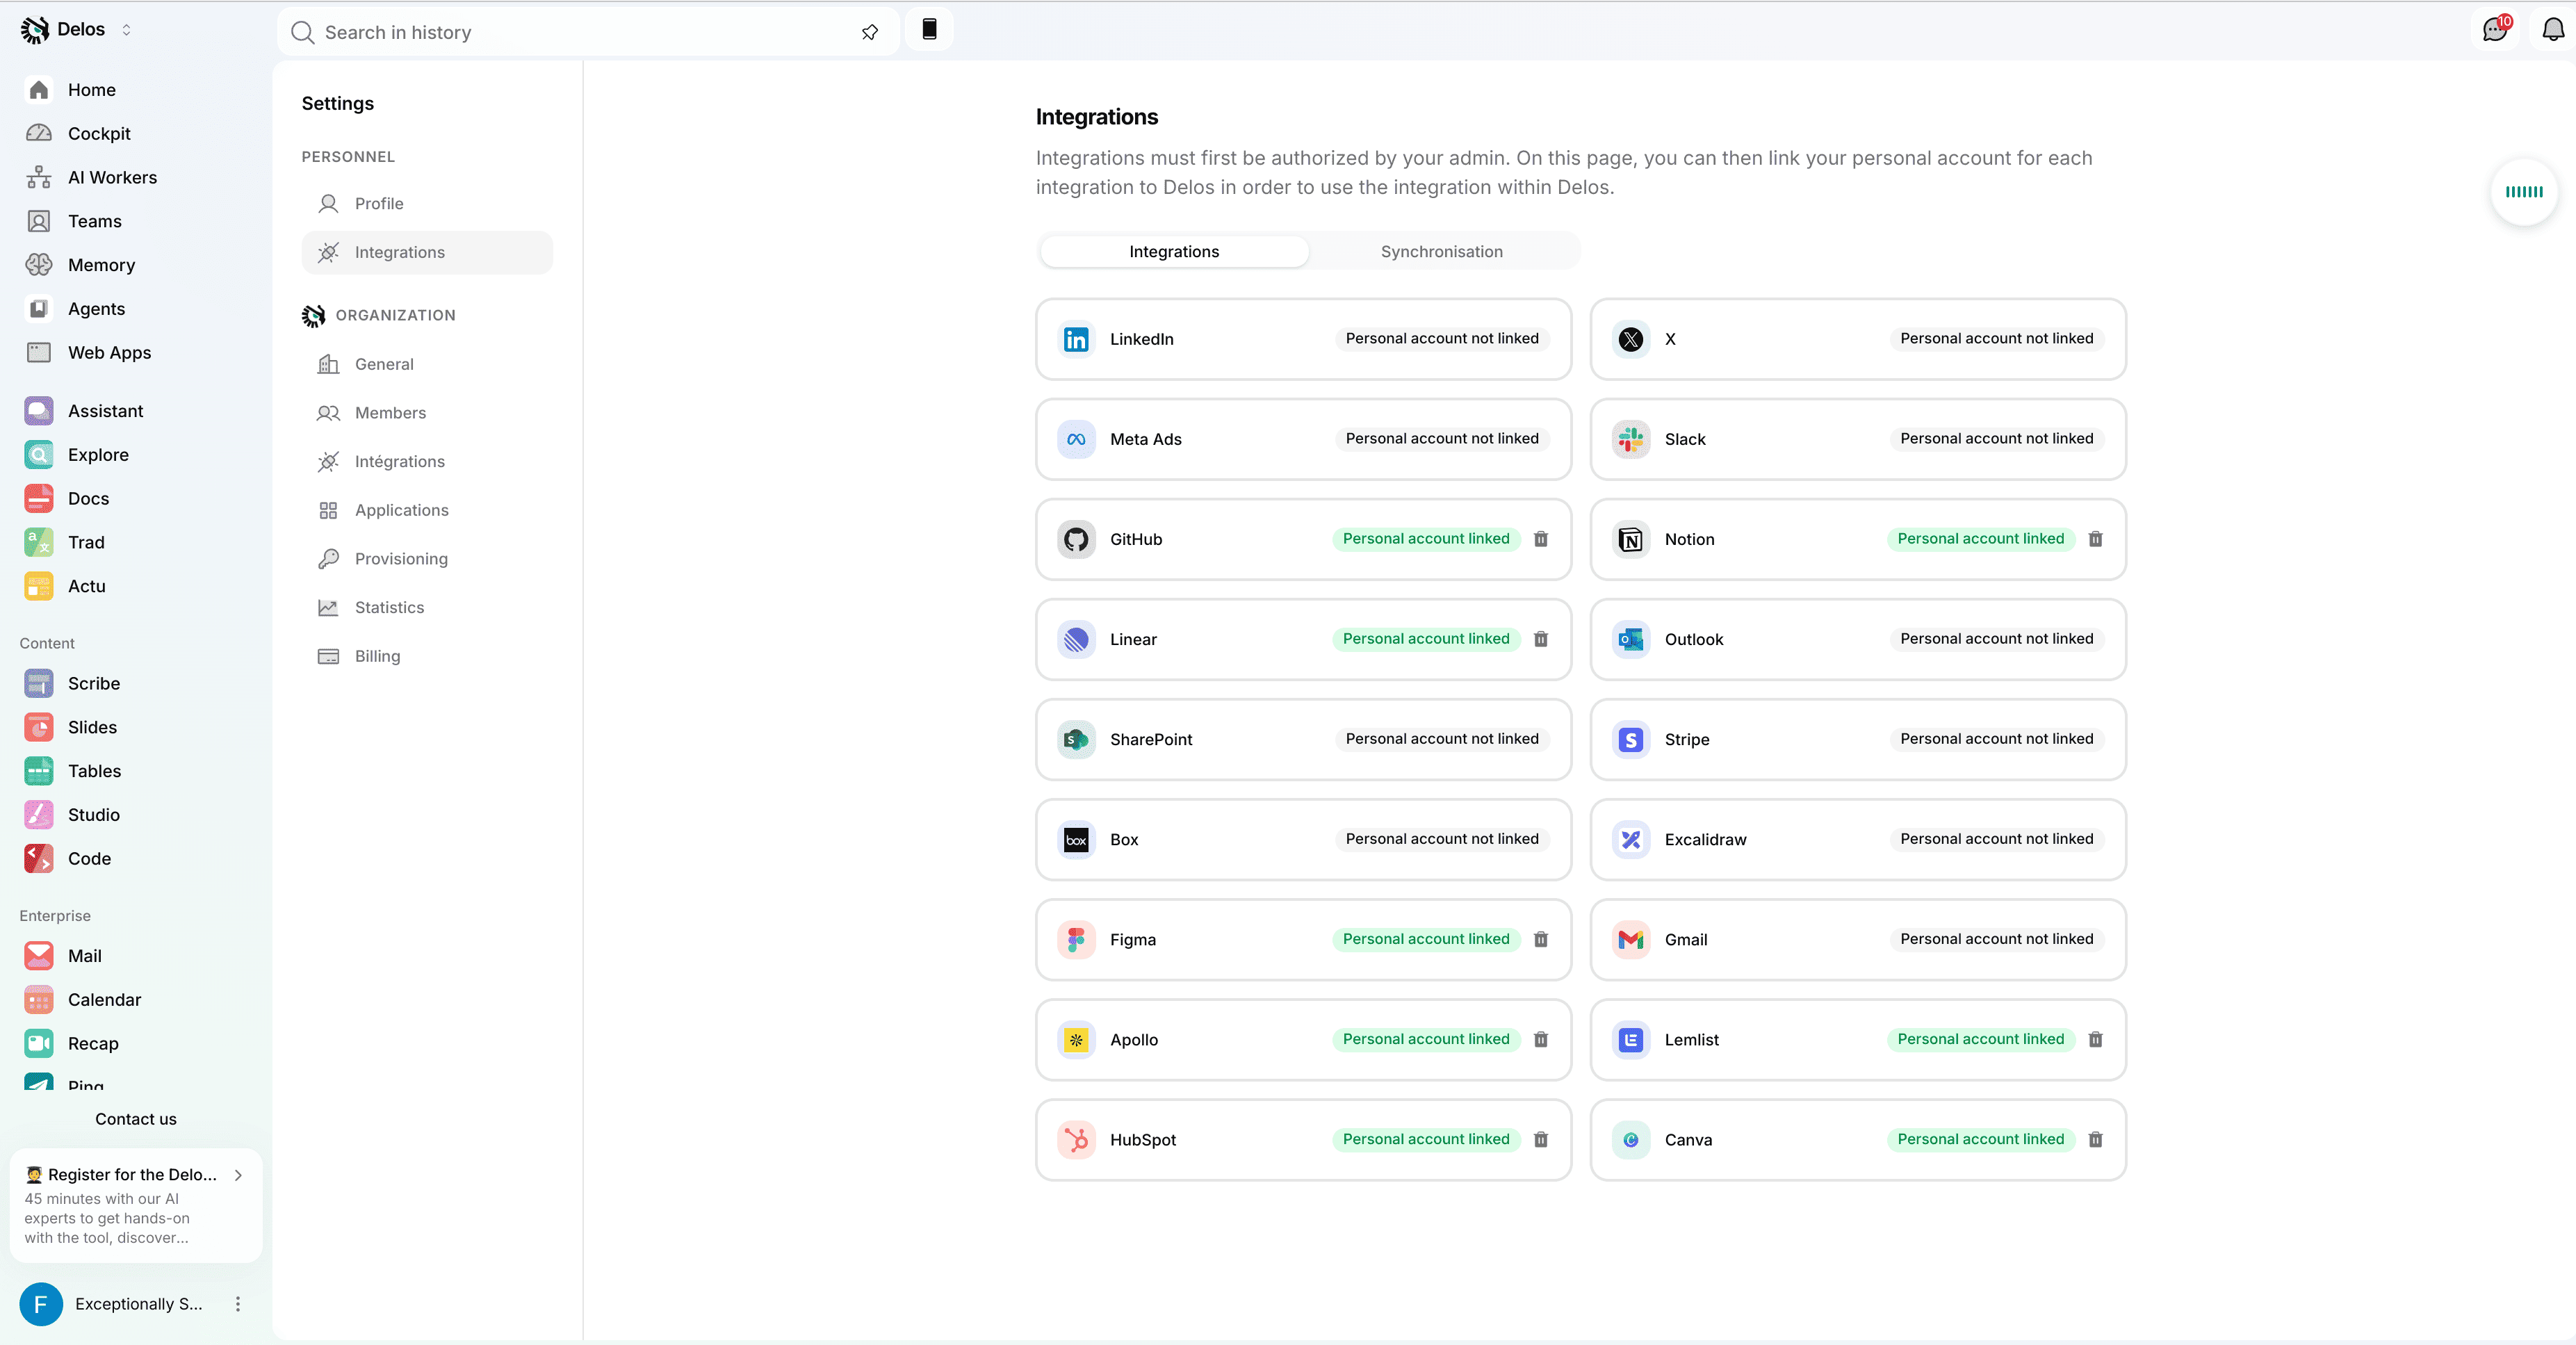Switch to the Synchronisation tab

click(1441, 252)
